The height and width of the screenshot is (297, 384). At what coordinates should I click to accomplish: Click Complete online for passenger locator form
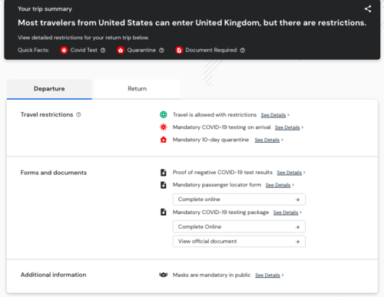(239, 200)
